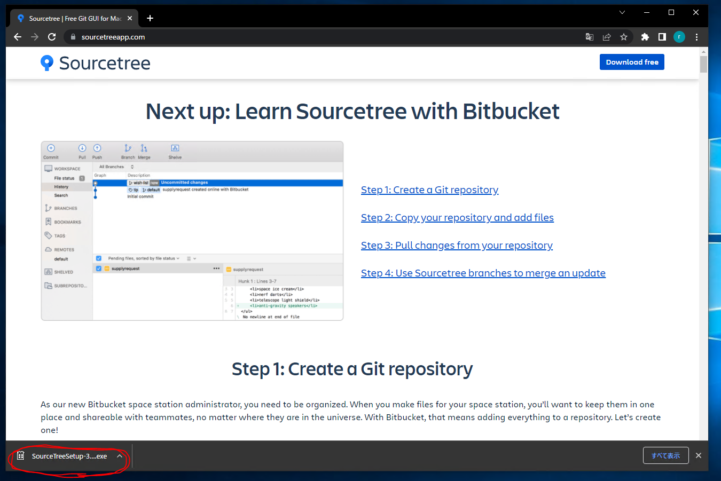The width and height of the screenshot is (721, 481).
Task: Click the Sourcetree app screenshot thumbnail
Action: (192, 231)
